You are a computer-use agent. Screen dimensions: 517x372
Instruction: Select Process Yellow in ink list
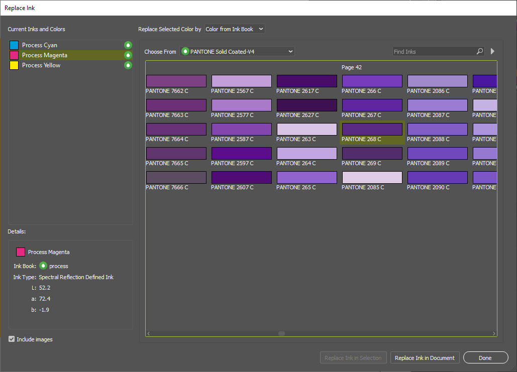(x=41, y=65)
